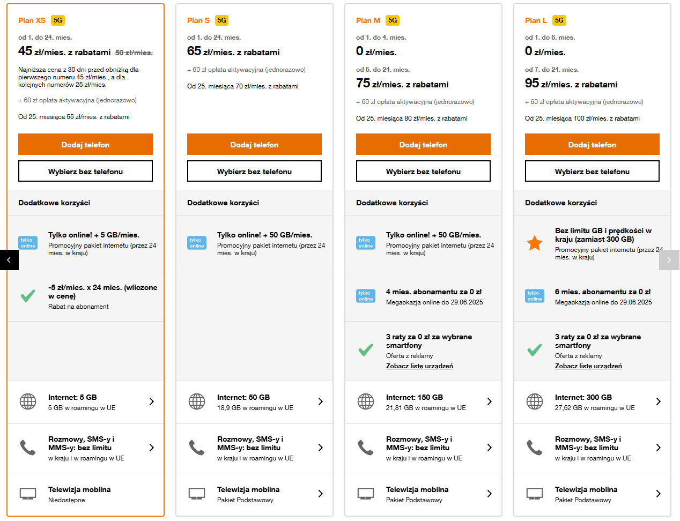Expand Rozmowy, SMS-y details in Plan M
The image size is (680, 521).
(490, 448)
